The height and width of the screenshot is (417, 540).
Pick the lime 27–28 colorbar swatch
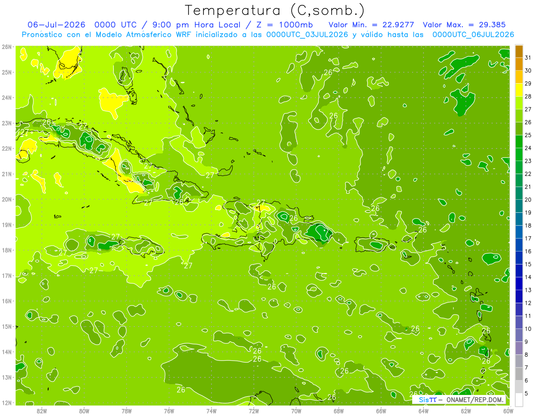coord(519,103)
